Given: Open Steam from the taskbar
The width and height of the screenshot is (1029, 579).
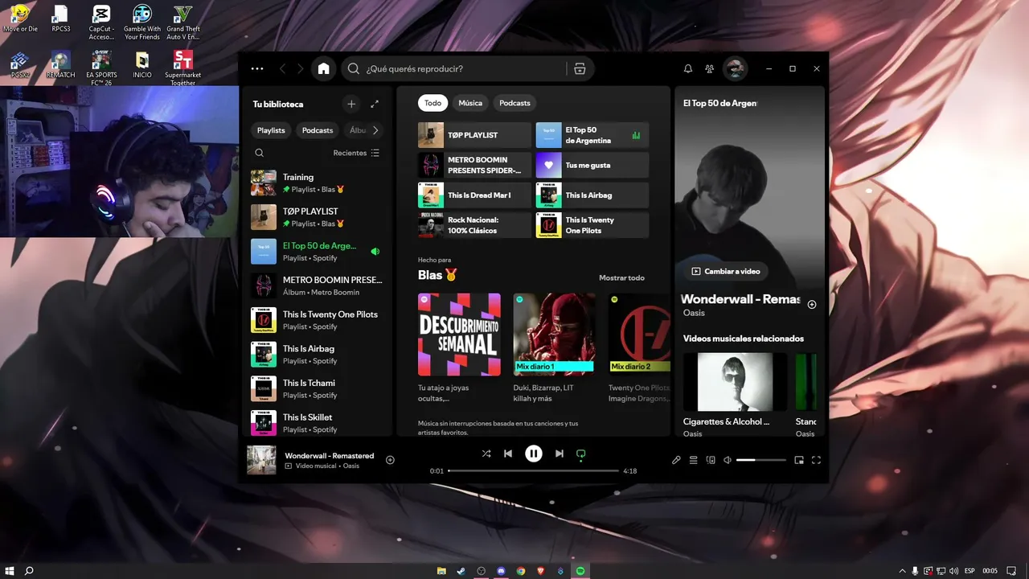Looking at the screenshot, I should pyautogui.click(x=461, y=571).
